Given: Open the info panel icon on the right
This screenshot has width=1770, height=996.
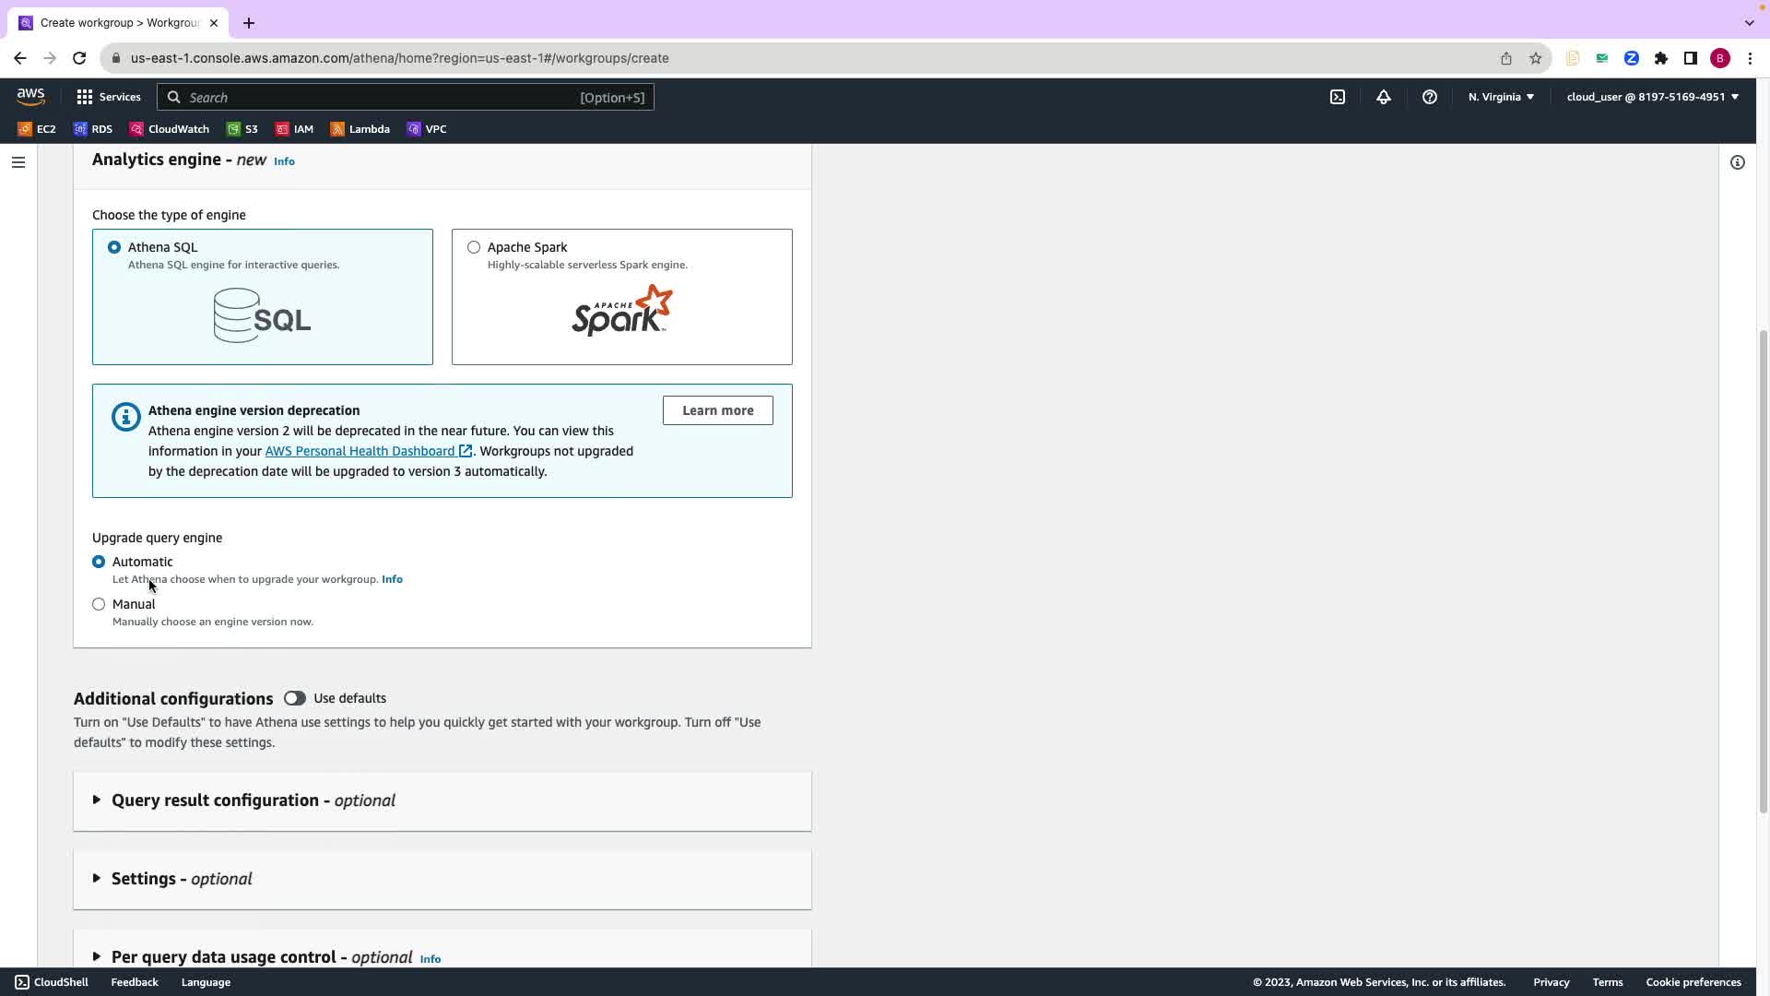Looking at the screenshot, I should coord(1738,162).
